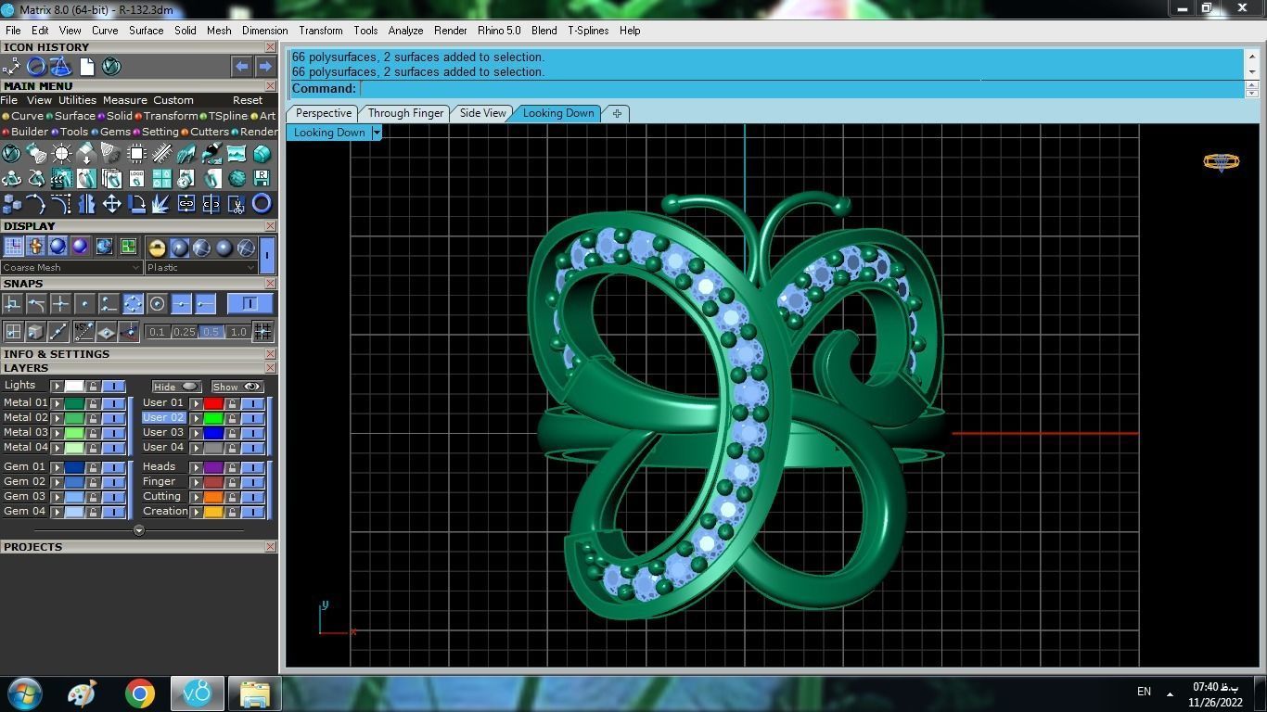Click the view orientation widget in the viewport corner
The image size is (1267, 712).
1221,162
